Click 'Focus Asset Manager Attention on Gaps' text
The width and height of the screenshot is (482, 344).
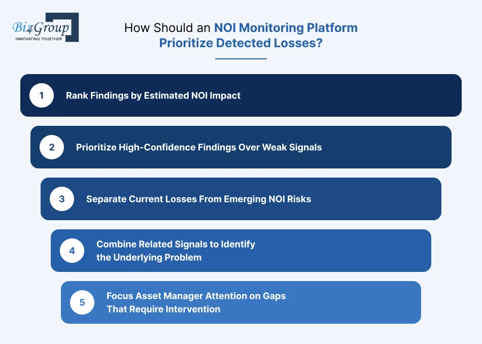(x=196, y=296)
